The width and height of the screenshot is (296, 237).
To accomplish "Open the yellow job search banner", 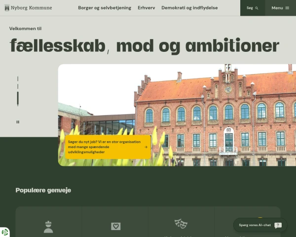I will [x=108, y=147].
